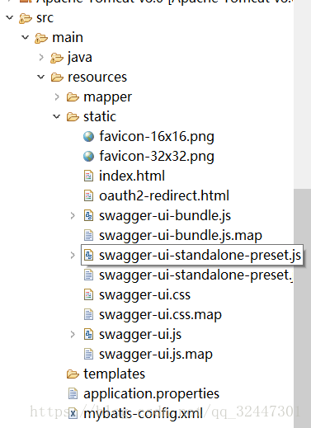
Task: Click the oauth2-redirect.html file icon
Action: [88, 195]
